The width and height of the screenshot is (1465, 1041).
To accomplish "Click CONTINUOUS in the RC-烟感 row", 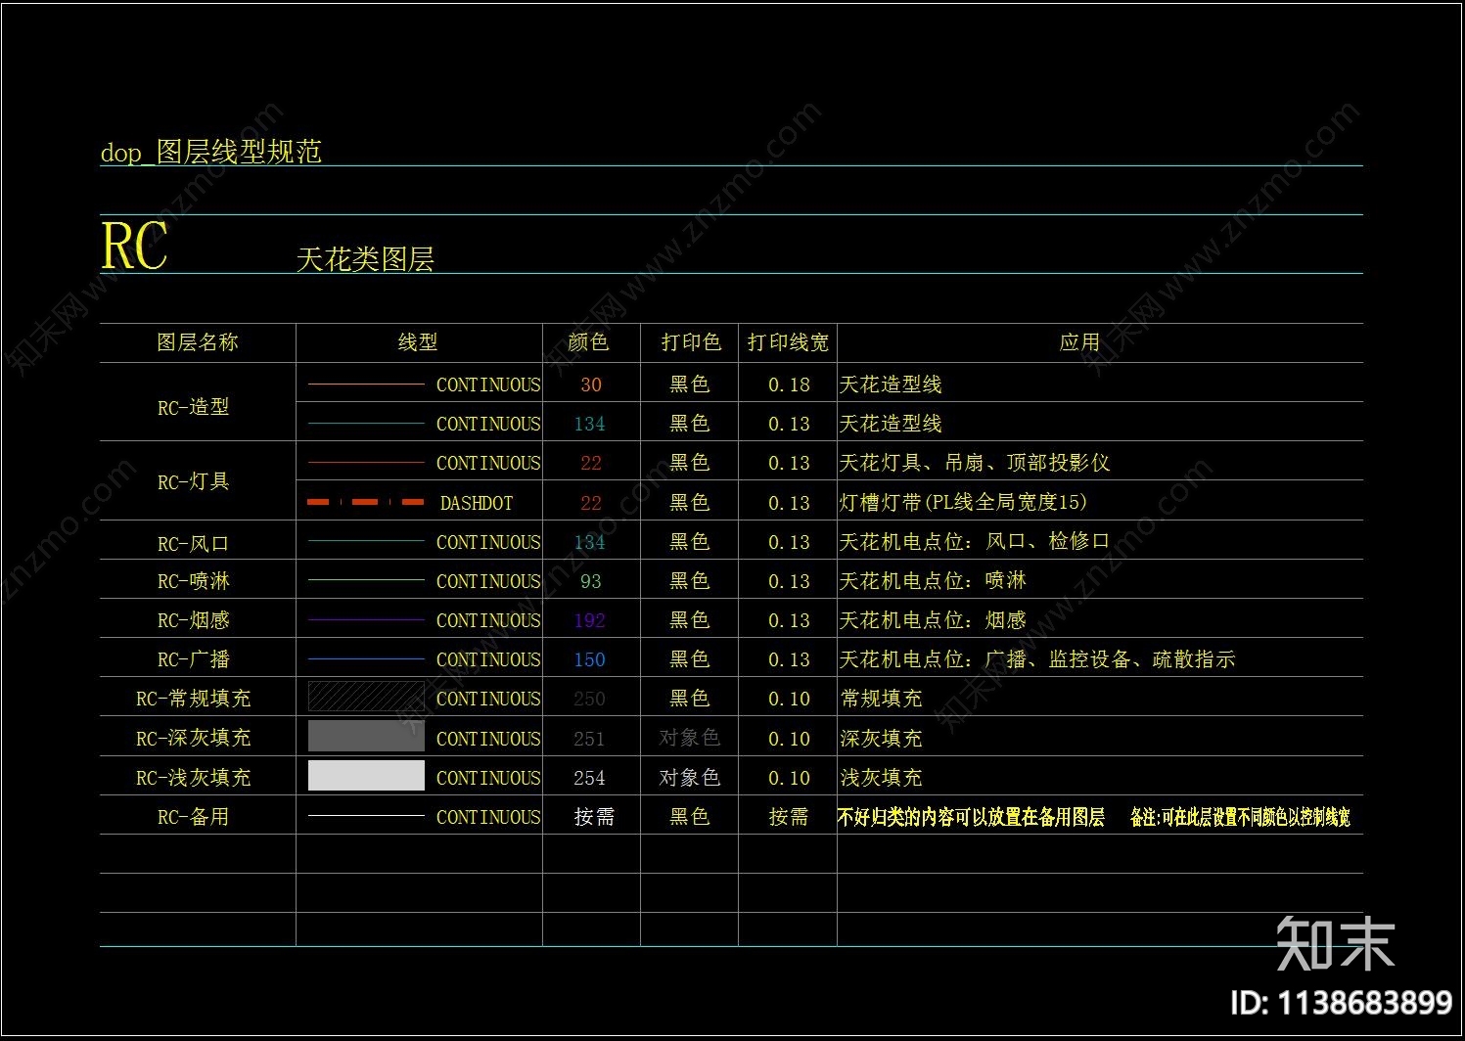I will coord(488,620).
